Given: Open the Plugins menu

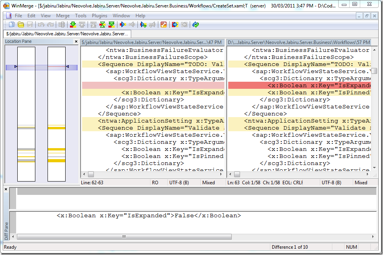Looking at the screenshot, I should point(99,16).
